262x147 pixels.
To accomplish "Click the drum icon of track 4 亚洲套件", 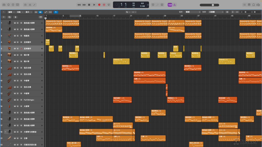I will coord(9,42).
